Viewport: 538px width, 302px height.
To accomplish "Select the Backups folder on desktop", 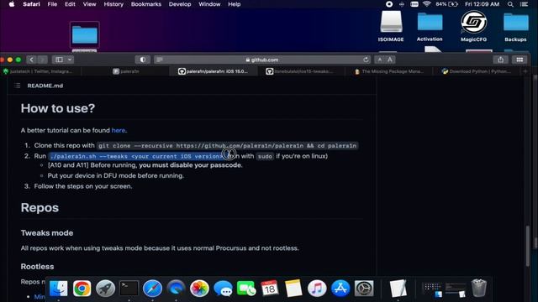I will tap(515, 28).
